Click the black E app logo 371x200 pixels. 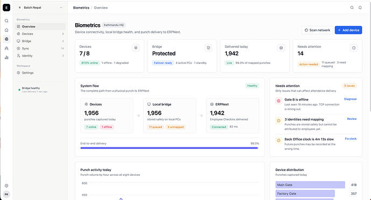coord(6,8)
